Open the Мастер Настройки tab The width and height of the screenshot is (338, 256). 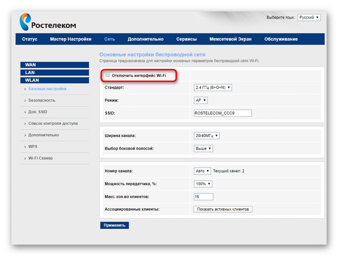pyautogui.click(x=71, y=39)
